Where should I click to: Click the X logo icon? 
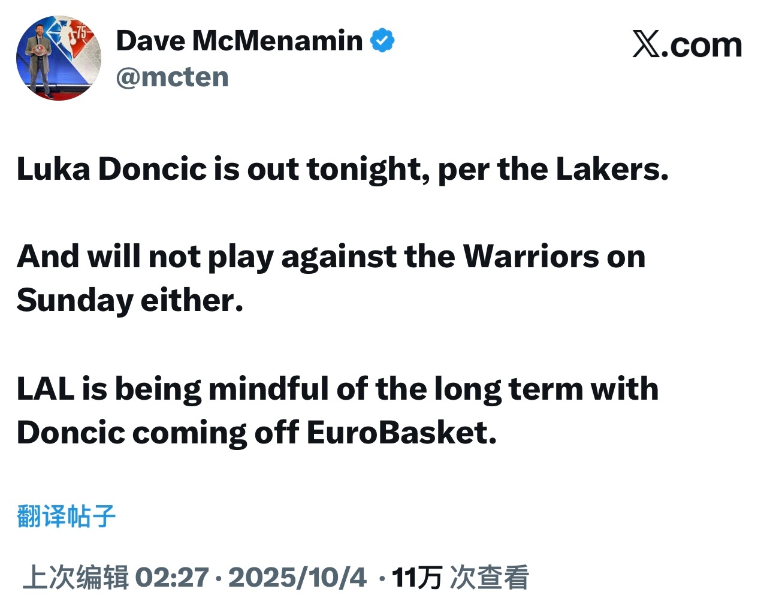pos(646,44)
